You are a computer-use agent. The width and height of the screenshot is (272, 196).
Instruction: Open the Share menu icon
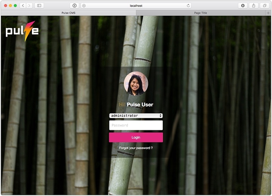(x=253, y=6)
